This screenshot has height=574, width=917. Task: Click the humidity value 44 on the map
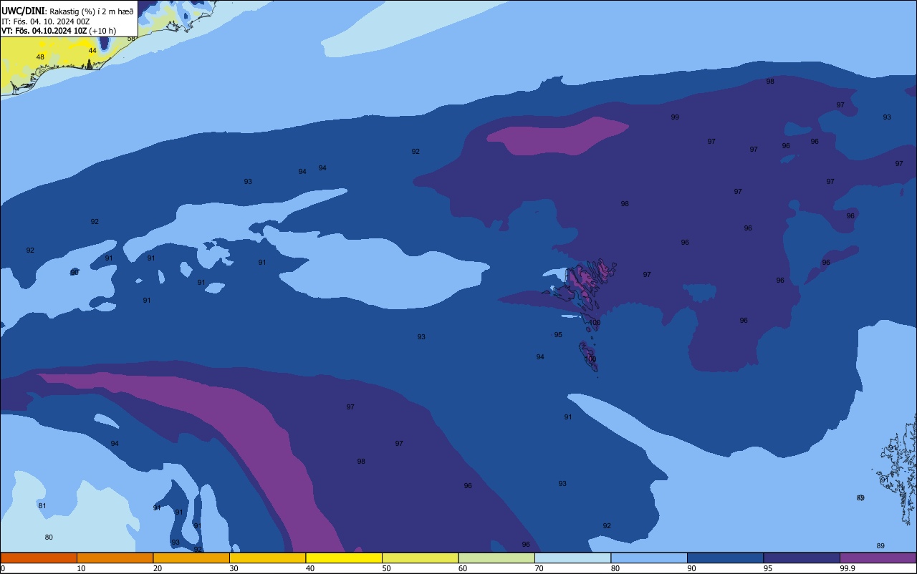click(x=92, y=51)
